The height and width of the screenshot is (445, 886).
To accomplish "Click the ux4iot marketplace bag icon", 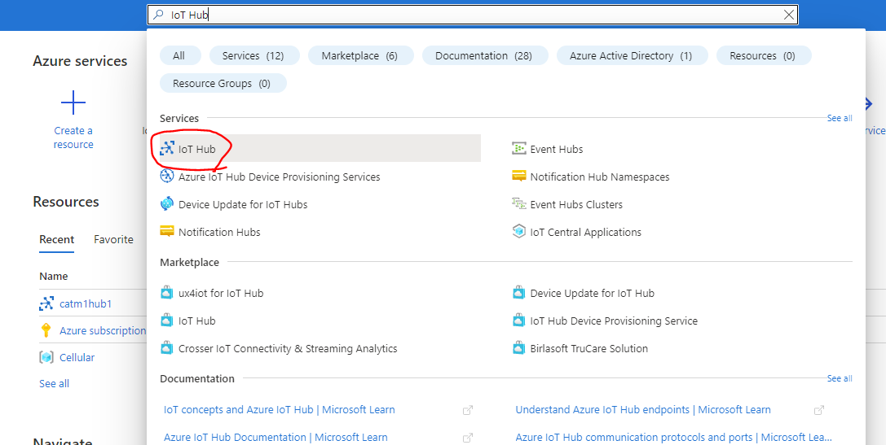I will tap(167, 293).
